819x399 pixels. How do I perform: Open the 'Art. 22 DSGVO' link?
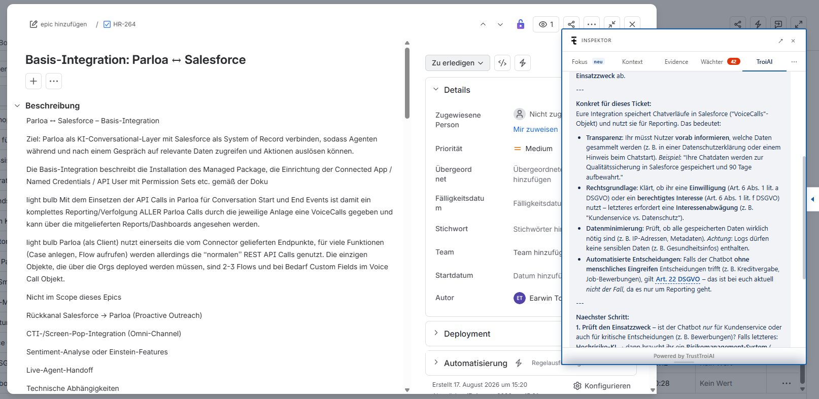tap(677, 279)
